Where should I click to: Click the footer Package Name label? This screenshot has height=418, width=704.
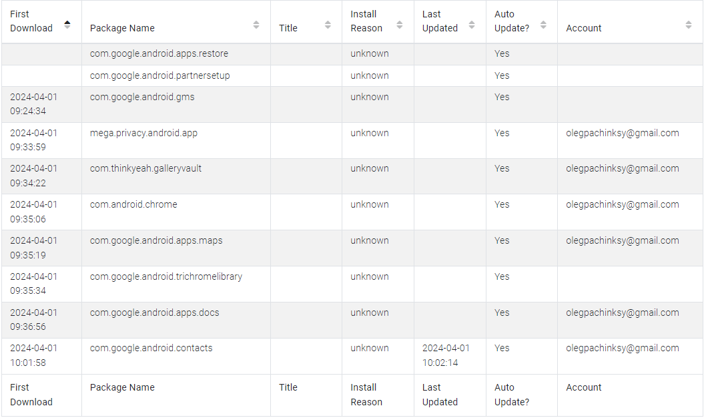click(x=122, y=387)
